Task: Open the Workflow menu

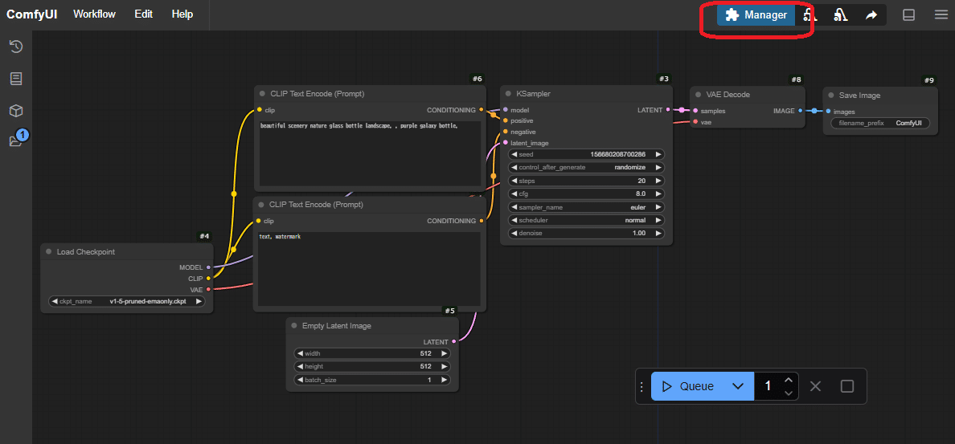Action: pyautogui.click(x=94, y=14)
